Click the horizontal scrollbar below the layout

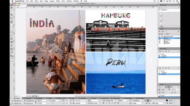click(x=98, y=96)
